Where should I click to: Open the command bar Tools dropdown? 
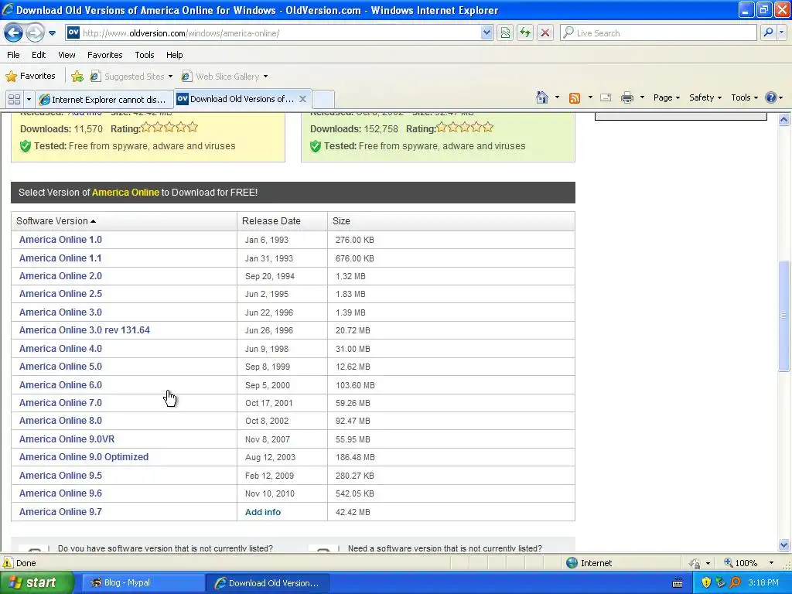coord(744,97)
